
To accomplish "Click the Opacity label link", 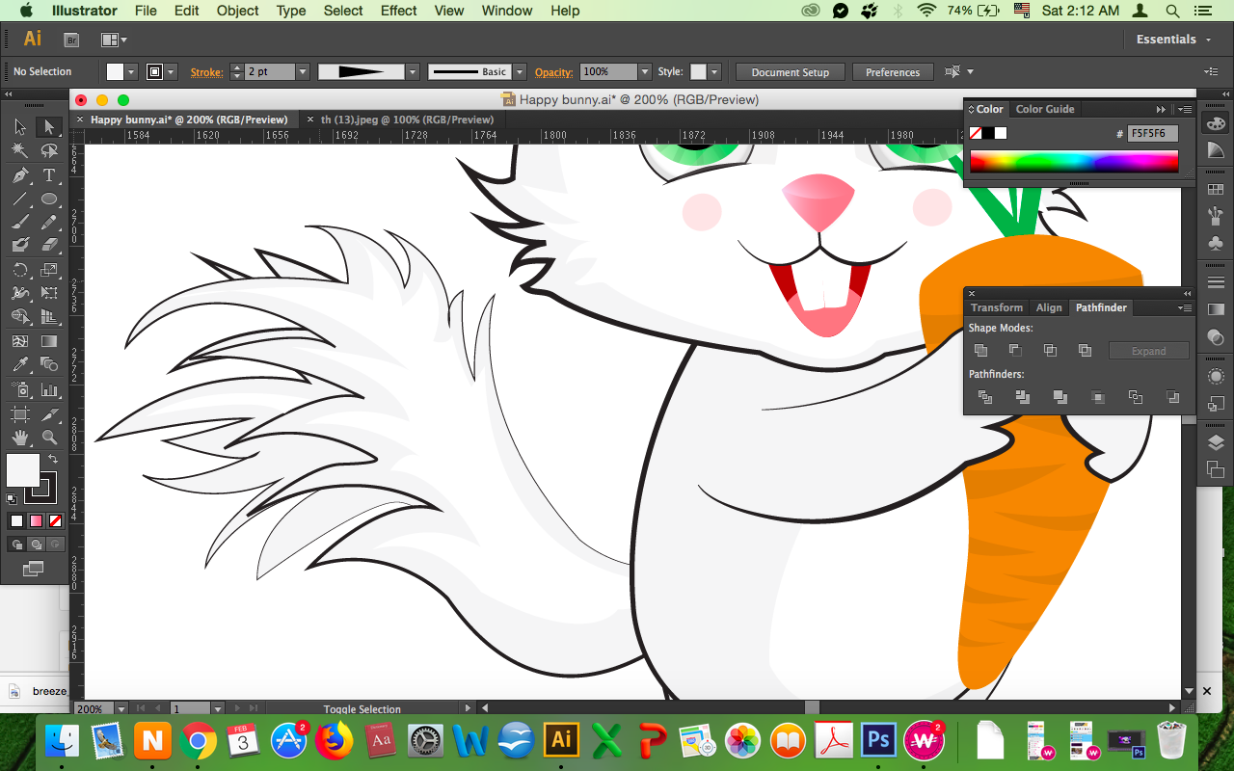I will coord(554,72).
